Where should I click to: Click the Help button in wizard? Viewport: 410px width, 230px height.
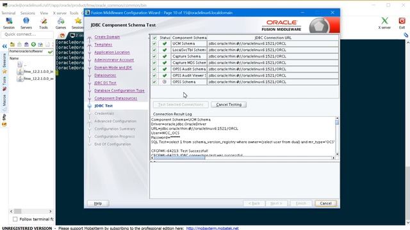tap(98, 203)
